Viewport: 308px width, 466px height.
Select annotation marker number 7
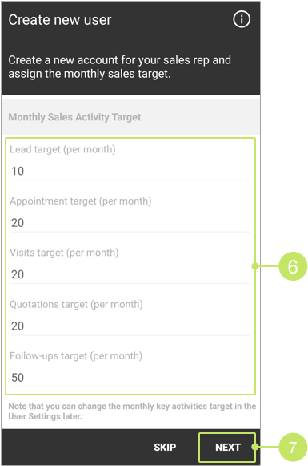[293, 448]
